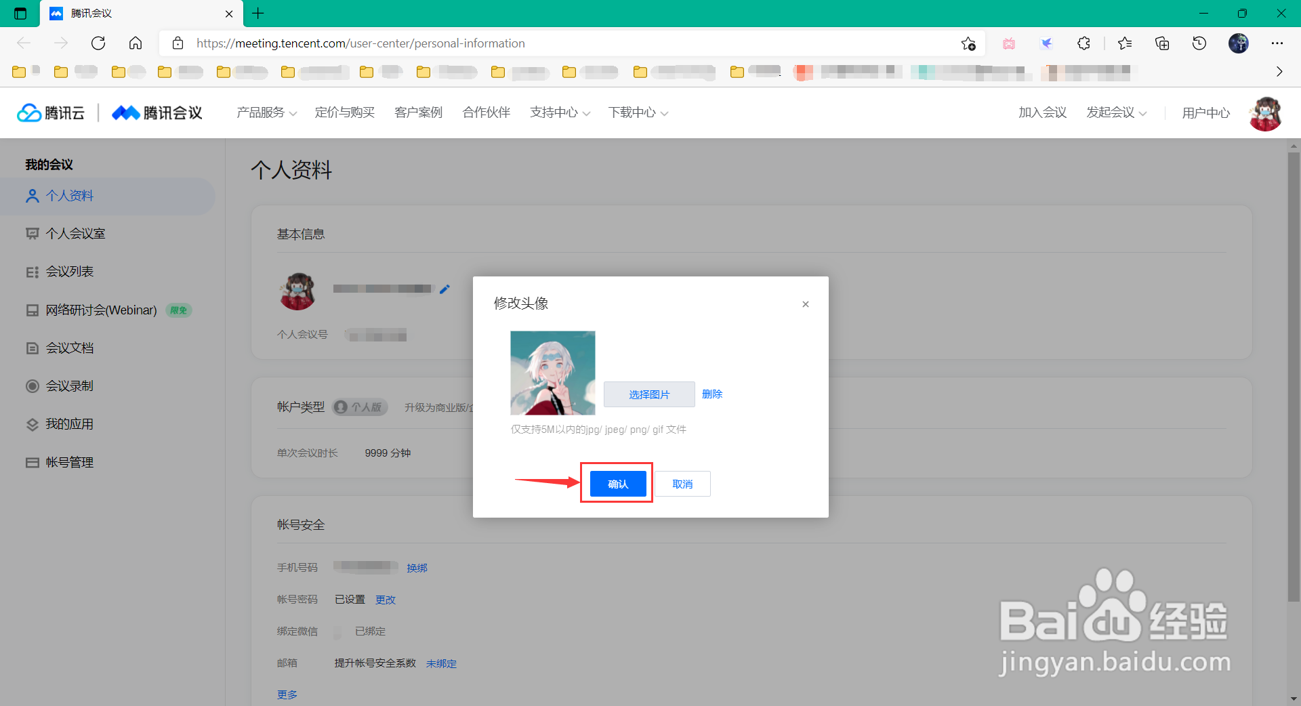The image size is (1301, 706).
Task: Open the browser home page icon
Action: 136,43
